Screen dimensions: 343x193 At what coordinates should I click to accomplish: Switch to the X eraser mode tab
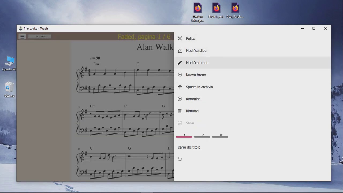pos(220,135)
